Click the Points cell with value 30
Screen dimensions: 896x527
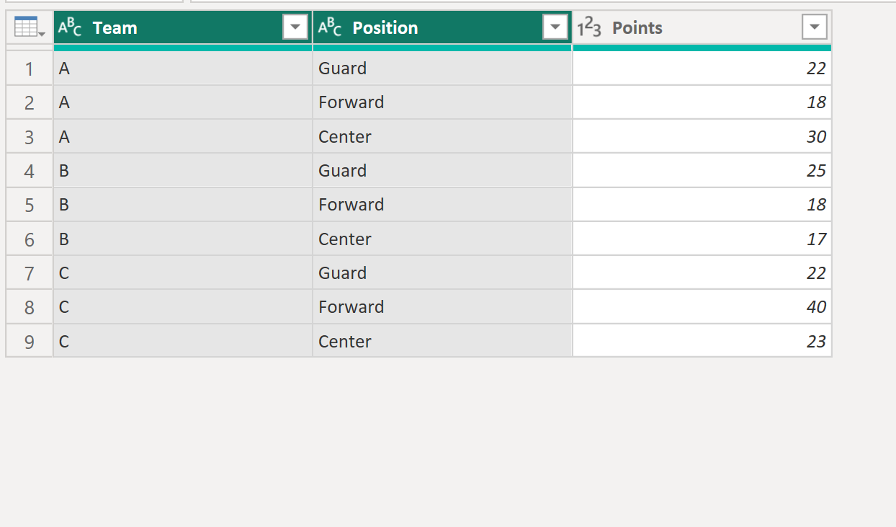(x=702, y=137)
